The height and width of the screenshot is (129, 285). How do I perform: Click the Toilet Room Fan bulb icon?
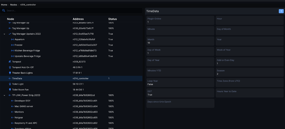point(10,90)
